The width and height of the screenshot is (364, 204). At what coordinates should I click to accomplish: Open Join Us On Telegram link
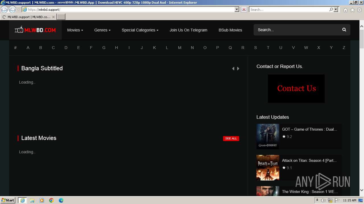pos(189,30)
